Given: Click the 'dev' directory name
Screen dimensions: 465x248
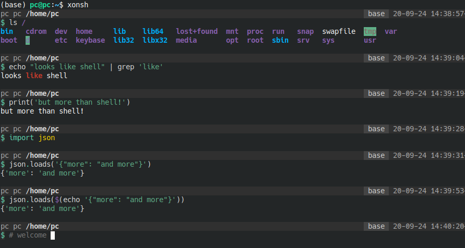Looking at the screenshot, I should 61,31.
